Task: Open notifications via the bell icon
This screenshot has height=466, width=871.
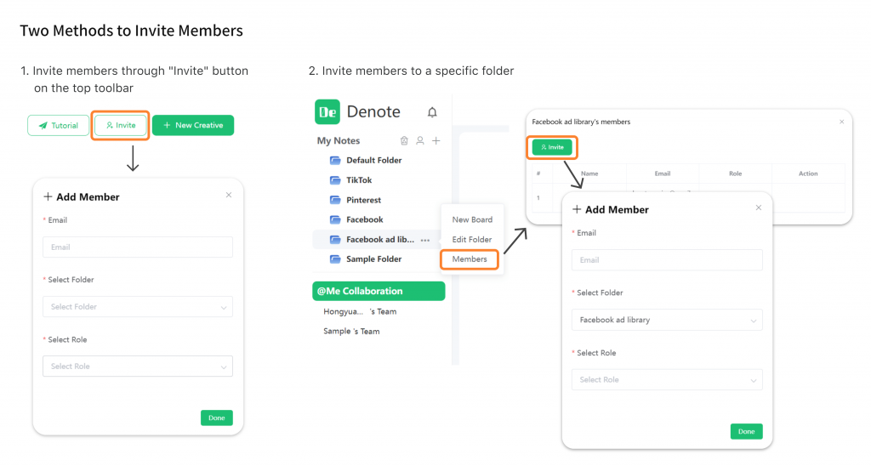Action: tap(432, 112)
